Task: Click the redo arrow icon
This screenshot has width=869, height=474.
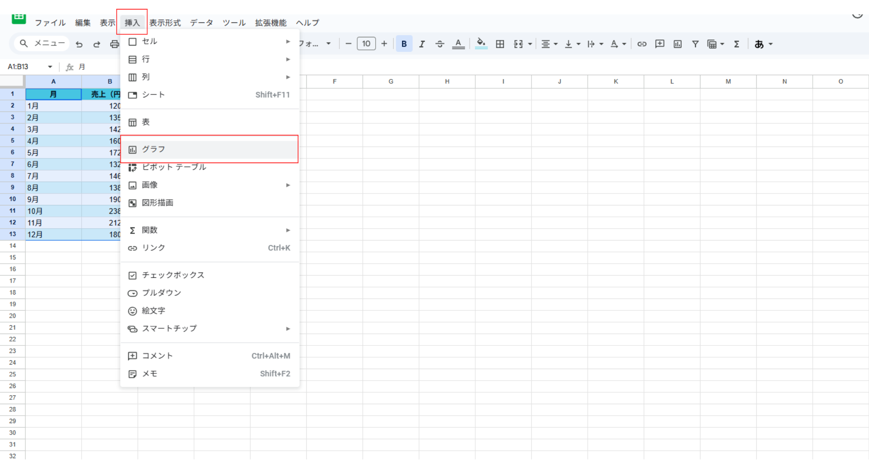Action: pyautogui.click(x=97, y=44)
